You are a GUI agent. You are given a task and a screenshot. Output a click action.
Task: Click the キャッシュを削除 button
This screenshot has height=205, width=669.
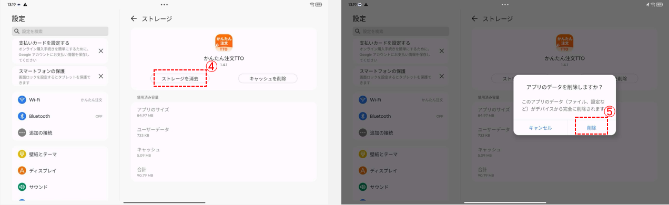coord(268,78)
